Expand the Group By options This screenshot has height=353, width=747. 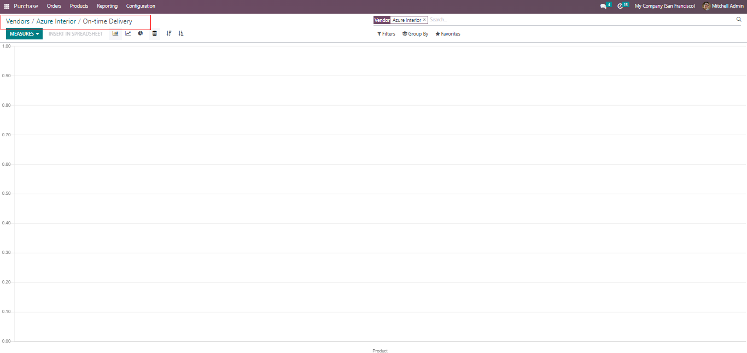[415, 34]
